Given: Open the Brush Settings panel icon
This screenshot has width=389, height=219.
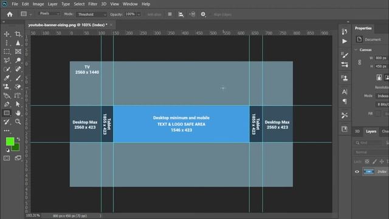Looking at the screenshot, I should [345, 55].
